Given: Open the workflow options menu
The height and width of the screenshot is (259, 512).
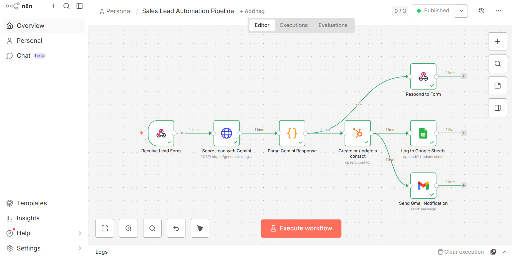Looking at the screenshot, I should coord(498,11).
